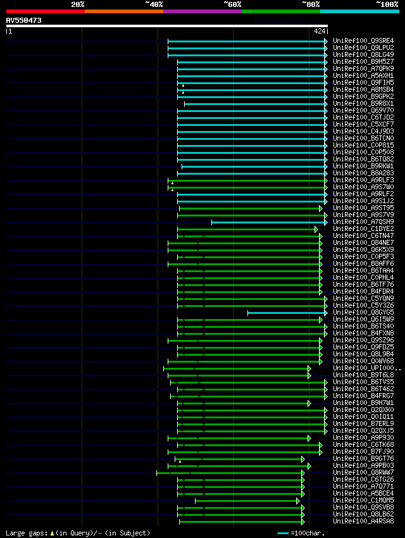Open the UniRef100_Q6K5X9 hit
This screenshot has width=405, height=538.
[x=363, y=250]
